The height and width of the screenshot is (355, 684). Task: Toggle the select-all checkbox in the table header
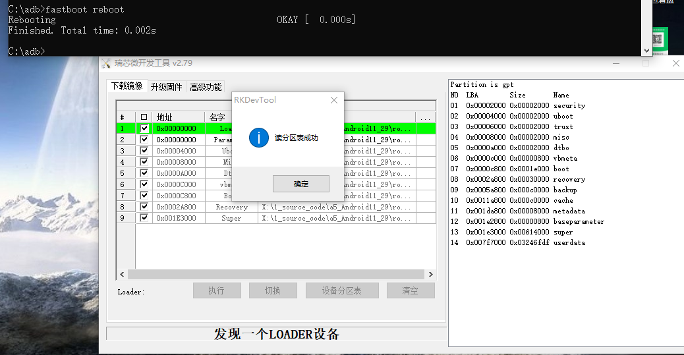pyautogui.click(x=144, y=117)
